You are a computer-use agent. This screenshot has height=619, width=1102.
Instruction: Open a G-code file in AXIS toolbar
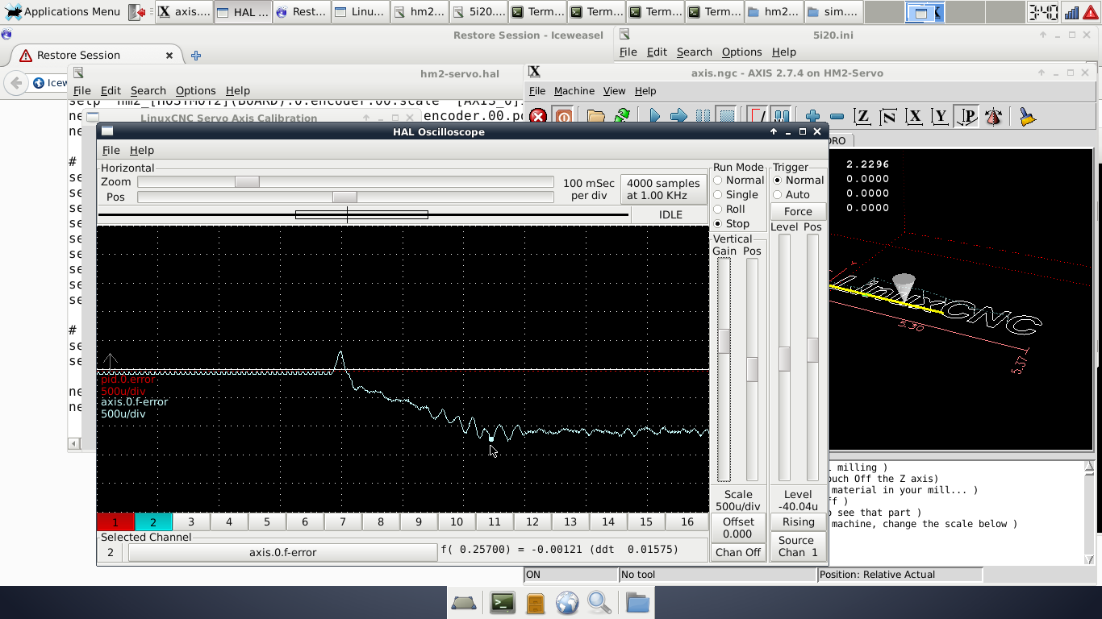coord(596,117)
